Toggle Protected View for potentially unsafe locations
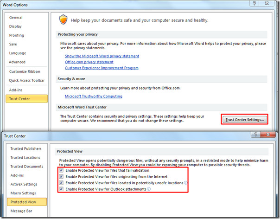Viewport: 280px width, 219px height. point(61,183)
